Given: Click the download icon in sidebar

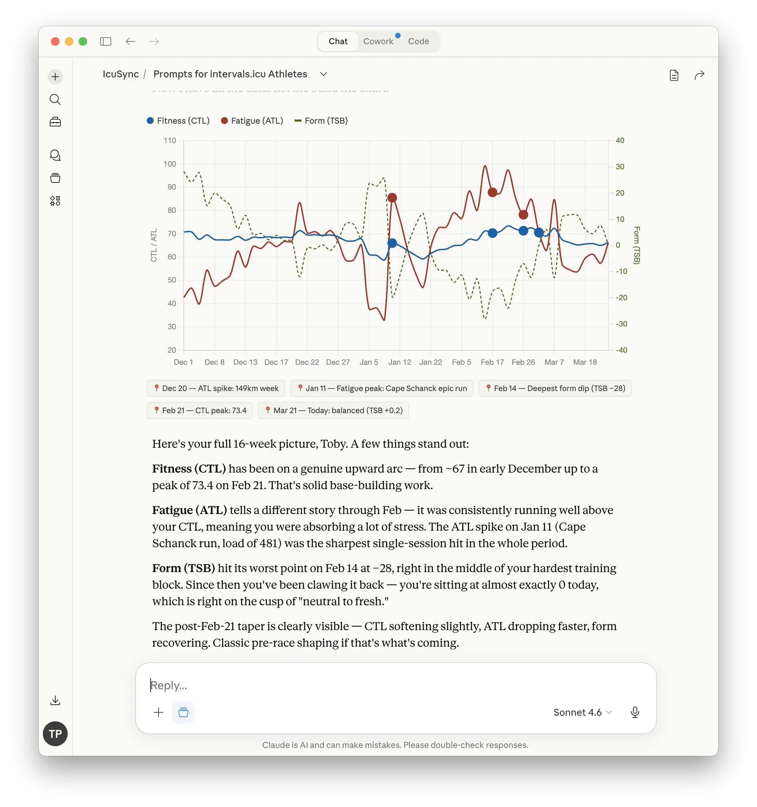Looking at the screenshot, I should coord(55,700).
